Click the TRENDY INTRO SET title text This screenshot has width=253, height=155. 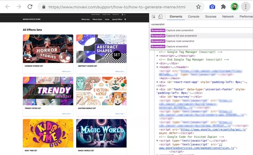coord(33,108)
